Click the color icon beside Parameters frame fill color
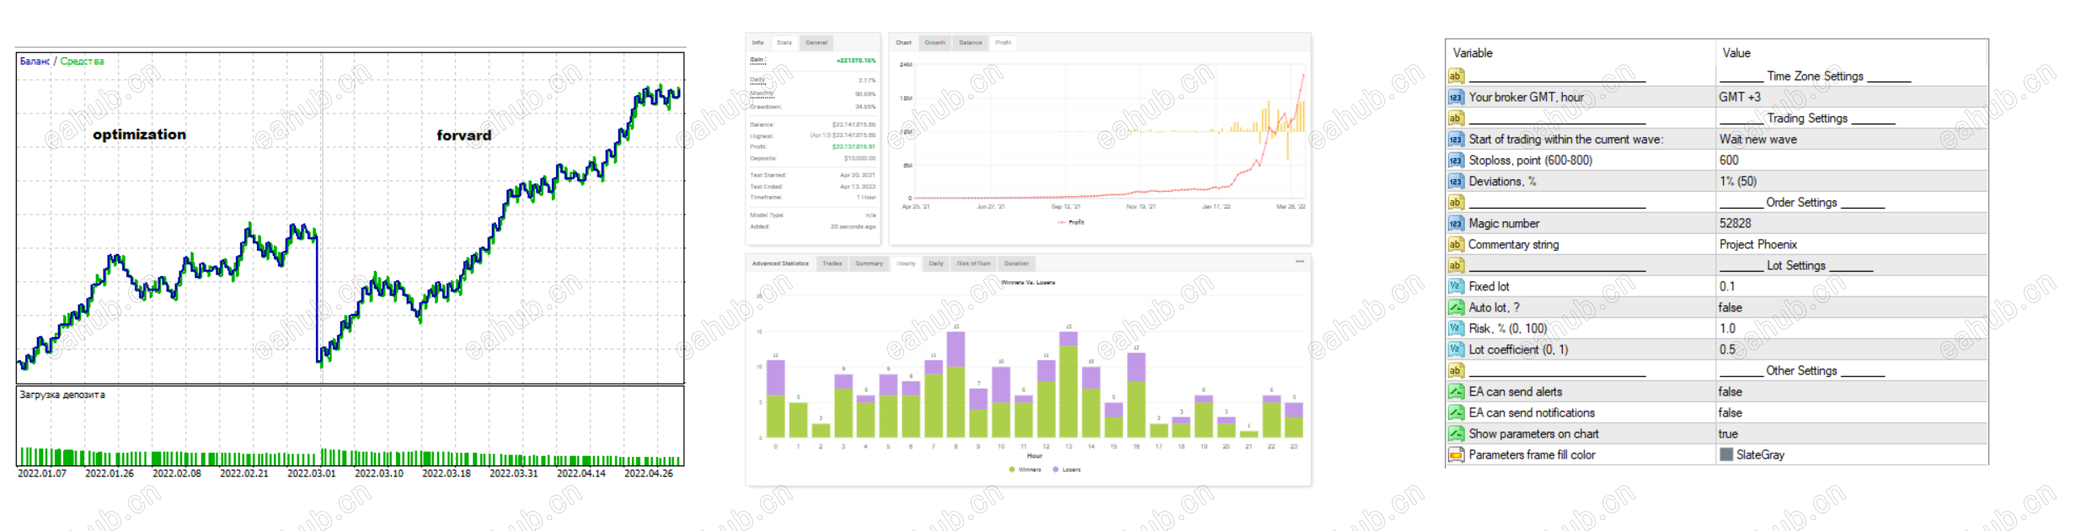This screenshot has width=2086, height=531. [x=1455, y=454]
